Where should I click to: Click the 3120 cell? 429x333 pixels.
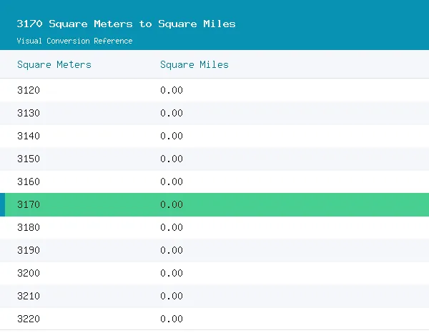(29, 90)
